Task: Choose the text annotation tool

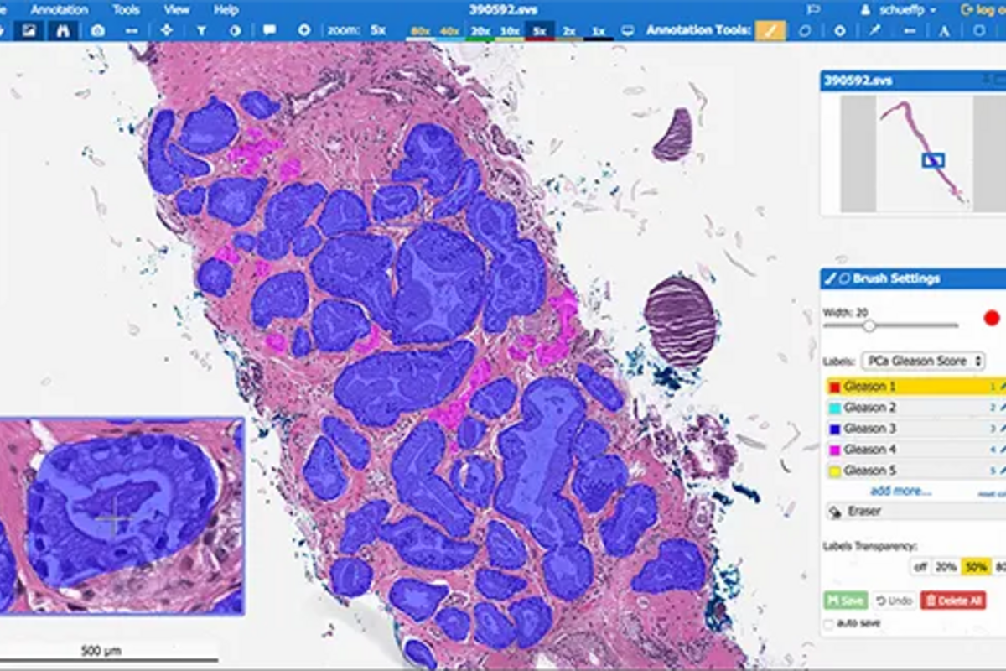Action: coord(944,30)
